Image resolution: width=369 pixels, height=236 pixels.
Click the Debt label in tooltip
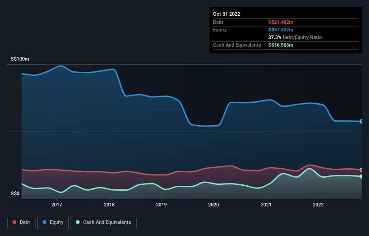(x=218, y=22)
